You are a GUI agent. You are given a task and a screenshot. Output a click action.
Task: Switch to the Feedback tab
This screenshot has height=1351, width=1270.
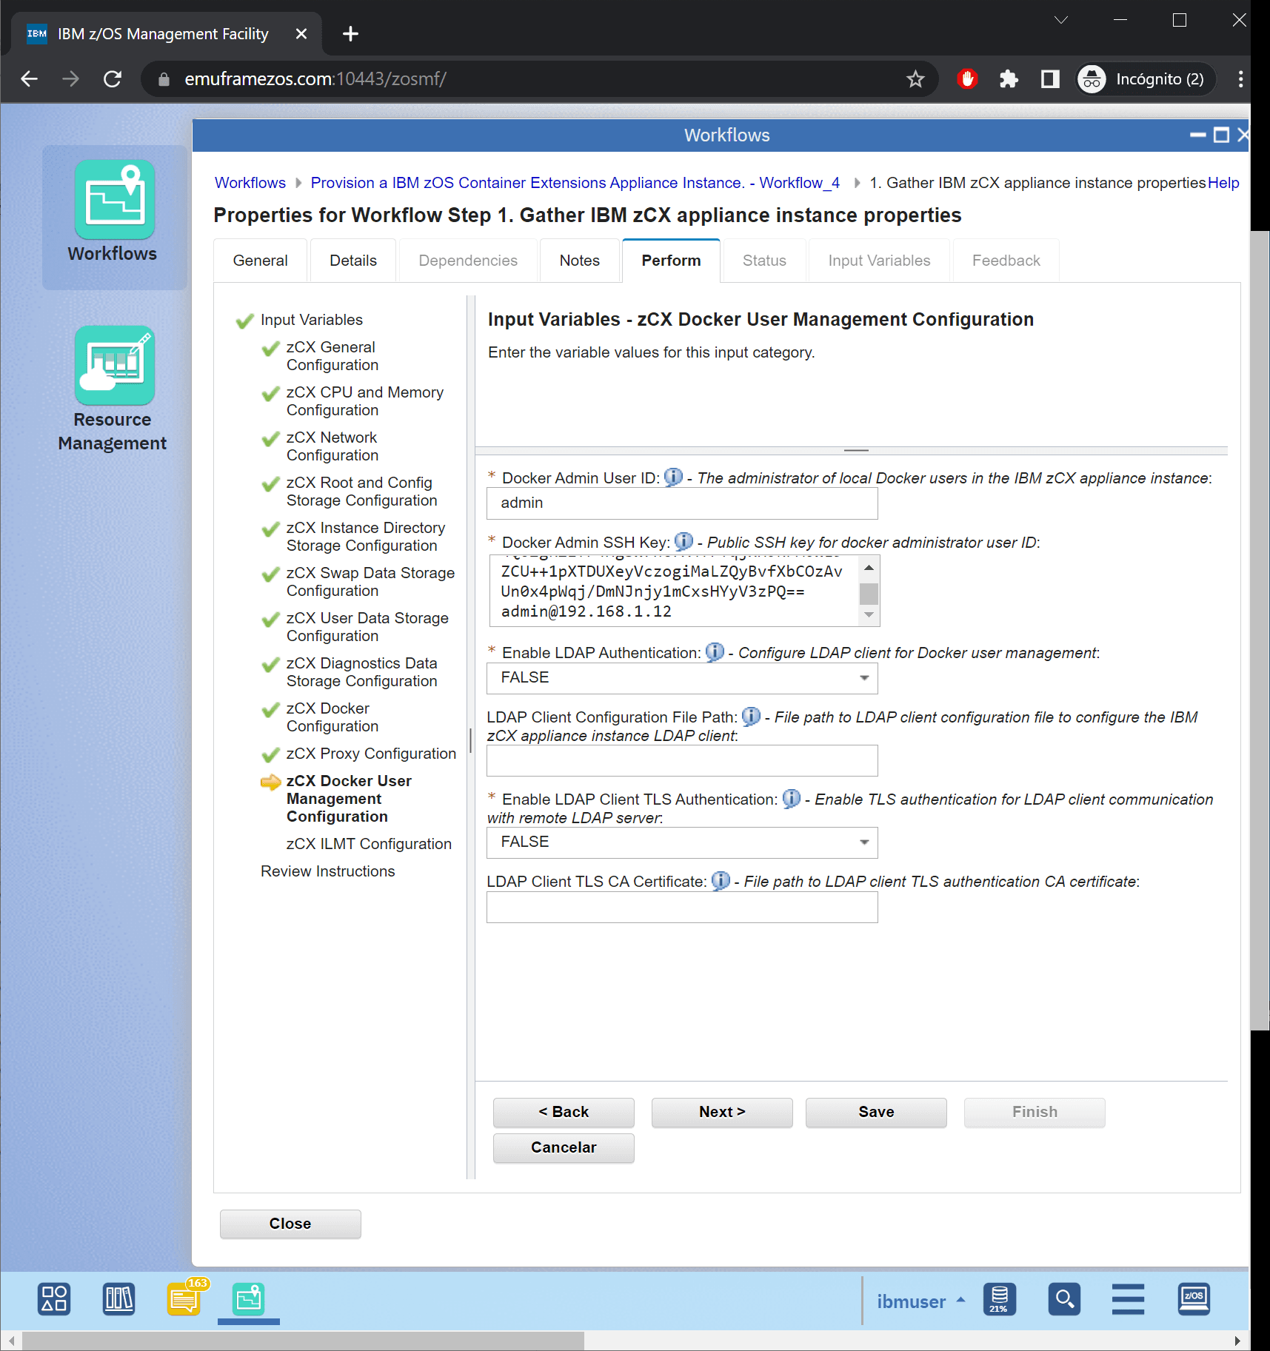click(x=1006, y=260)
